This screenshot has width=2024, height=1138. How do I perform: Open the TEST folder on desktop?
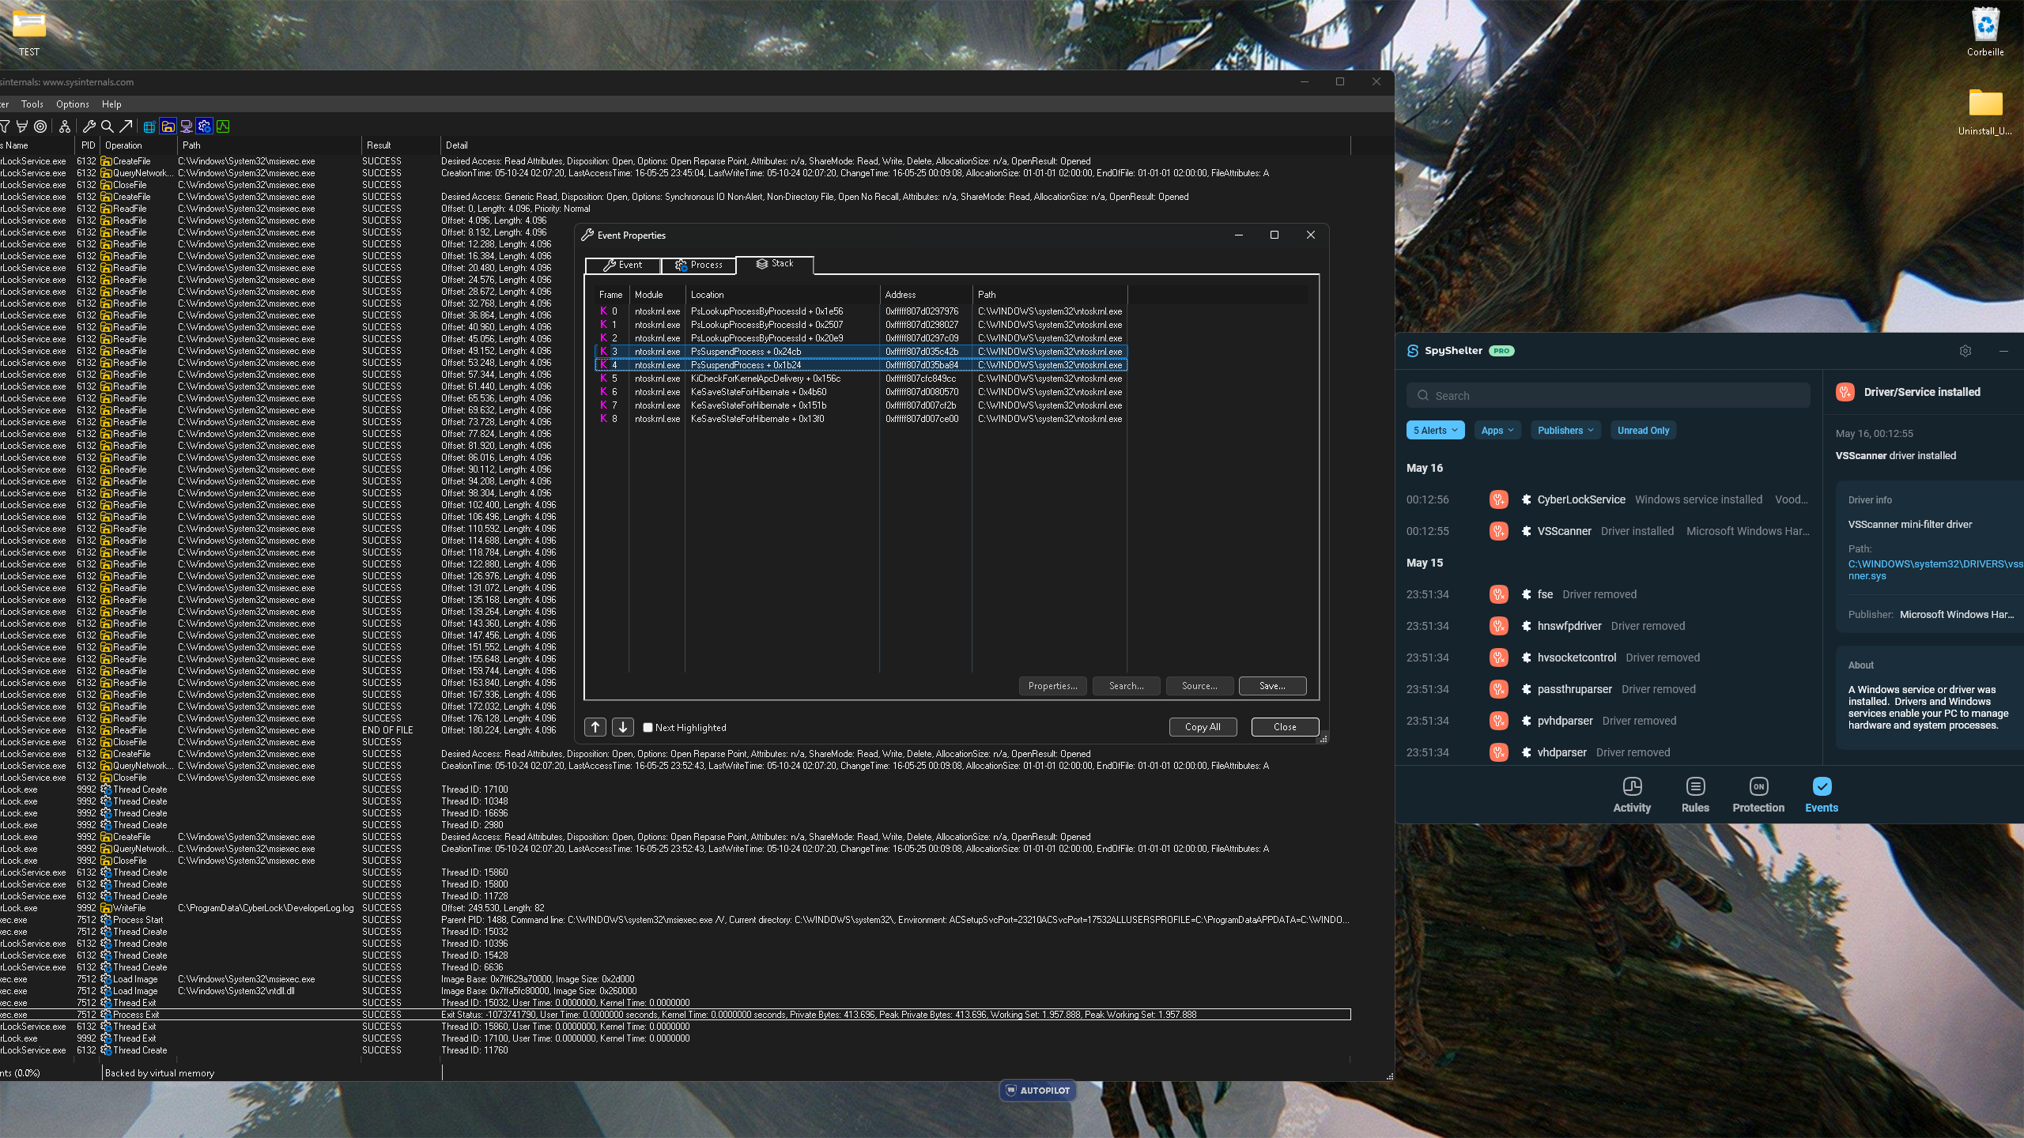(29, 33)
